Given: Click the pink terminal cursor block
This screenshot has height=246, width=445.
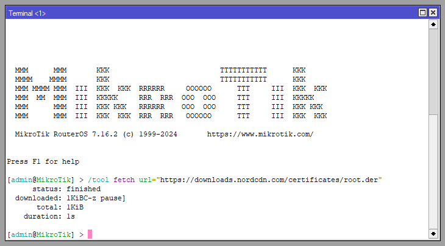Looking at the screenshot, I should (90, 234).
